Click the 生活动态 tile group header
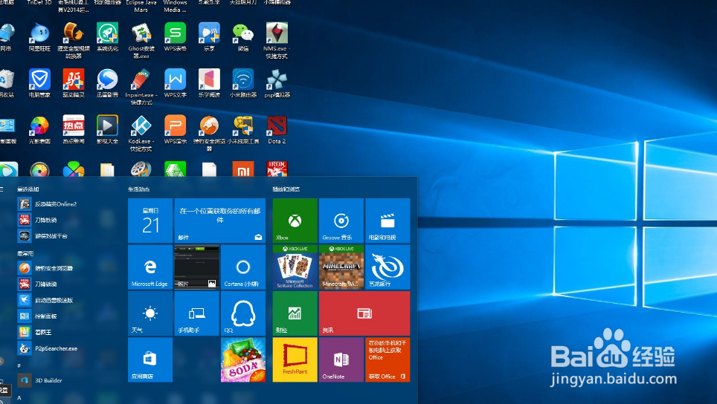This screenshot has height=404, width=717. pyautogui.click(x=139, y=189)
